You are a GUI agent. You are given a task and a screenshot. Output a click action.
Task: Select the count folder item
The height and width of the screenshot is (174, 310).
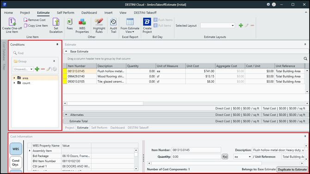click(x=26, y=83)
